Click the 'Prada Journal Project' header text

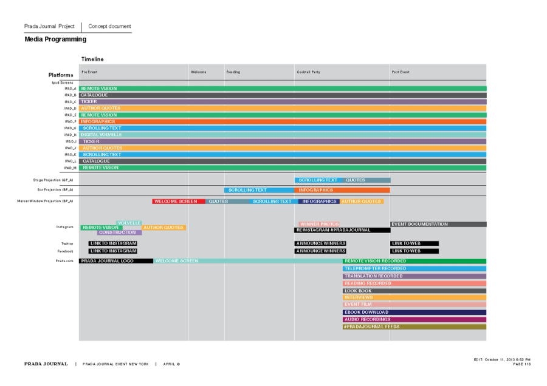click(49, 26)
